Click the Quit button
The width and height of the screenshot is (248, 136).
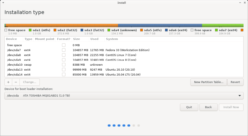pyautogui.click(x=189, y=107)
